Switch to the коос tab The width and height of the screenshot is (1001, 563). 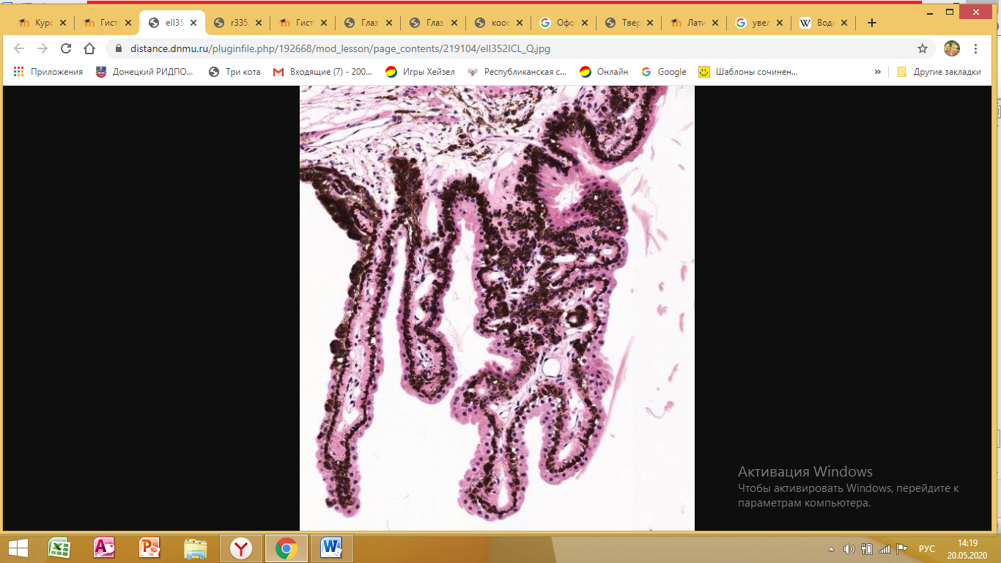tap(500, 23)
